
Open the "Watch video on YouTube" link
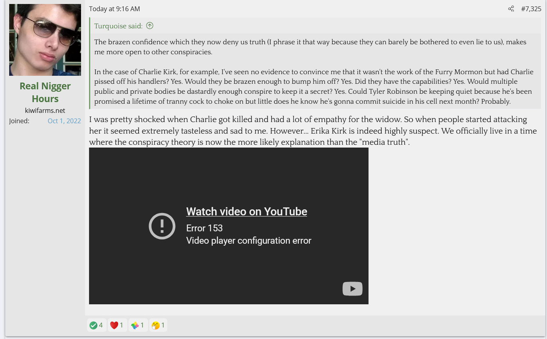(x=246, y=211)
